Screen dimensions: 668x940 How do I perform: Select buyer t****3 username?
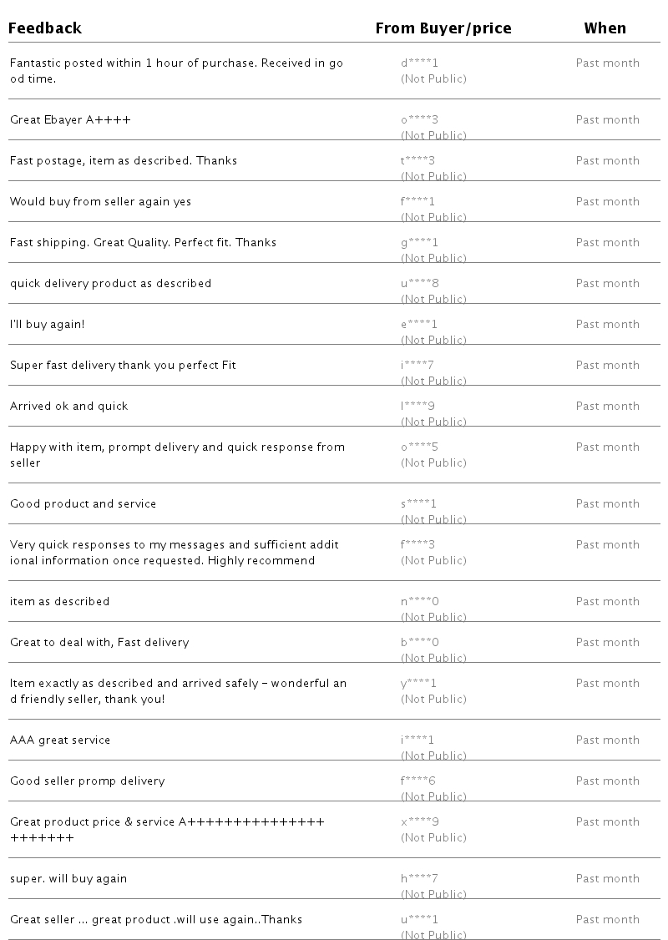[418, 160]
